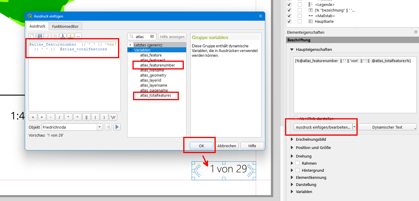This screenshot has width=419, height=201.
Task: Toggle visibility of bezeichnung label item
Action: [x=289, y=10]
